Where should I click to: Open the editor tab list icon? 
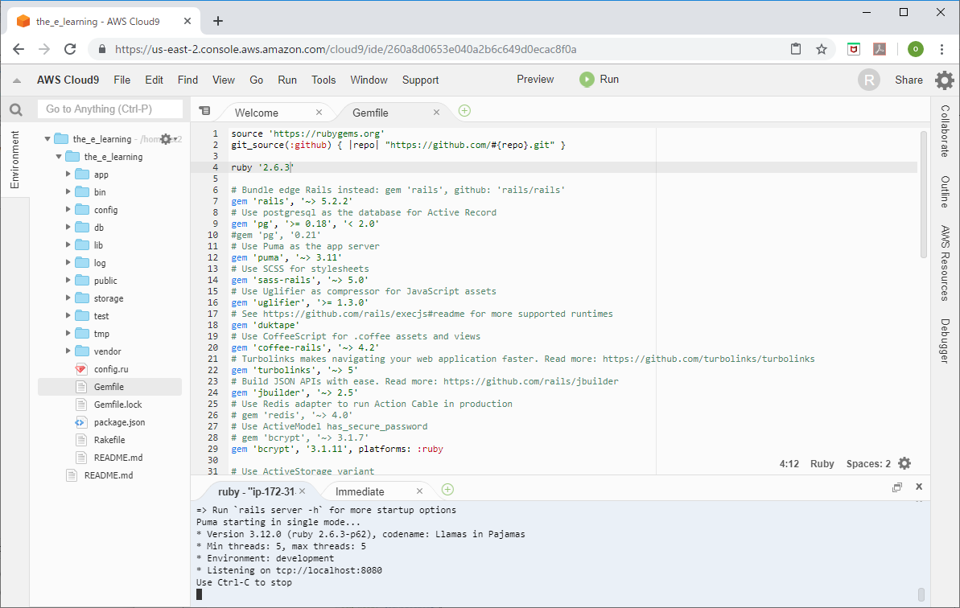[x=204, y=111]
